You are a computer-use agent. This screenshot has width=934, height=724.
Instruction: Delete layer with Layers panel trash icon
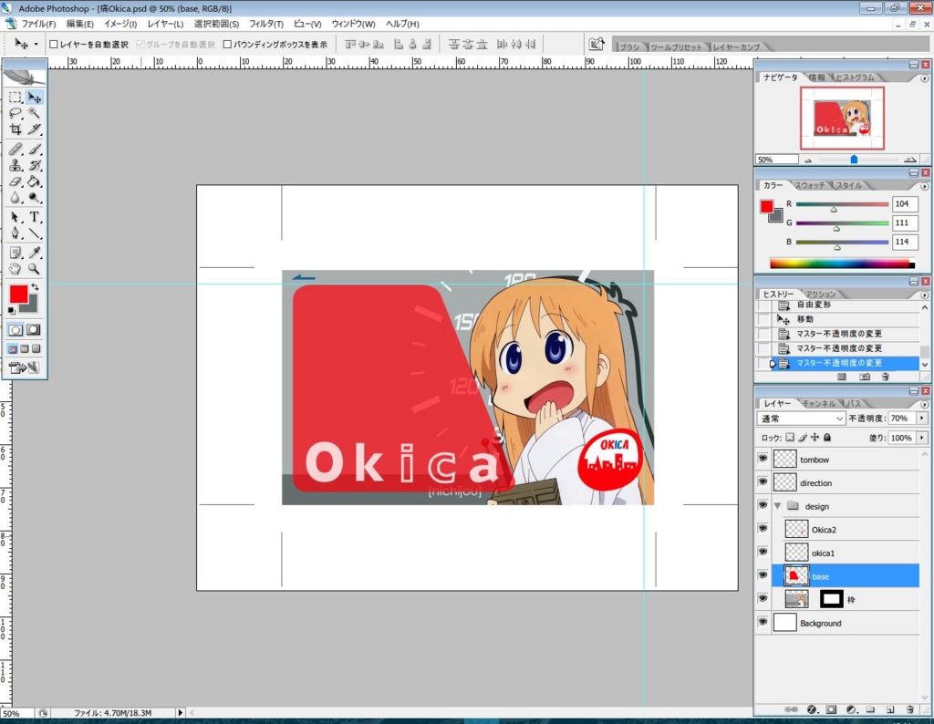pyautogui.click(x=909, y=709)
